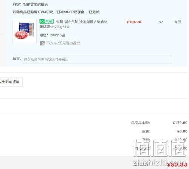Open the 恒都 国产谷饲 product title link
The width and height of the screenshot is (189, 169).
coord(82,22)
